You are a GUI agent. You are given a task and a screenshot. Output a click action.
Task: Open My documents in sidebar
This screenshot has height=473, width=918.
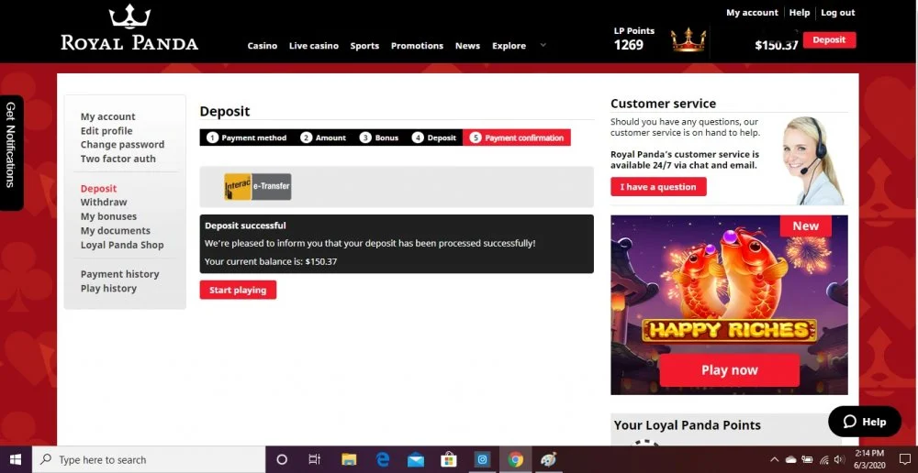pos(116,230)
